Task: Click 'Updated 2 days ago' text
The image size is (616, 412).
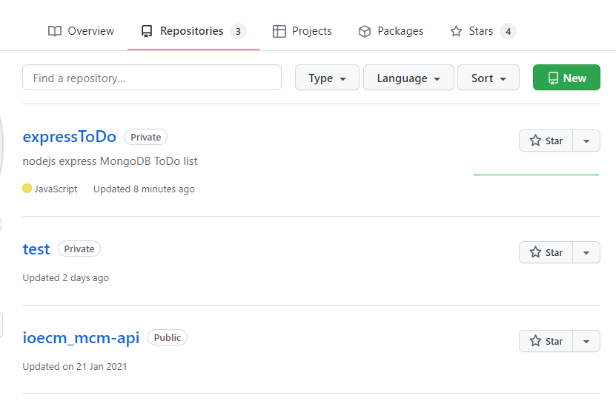Action: click(x=66, y=278)
